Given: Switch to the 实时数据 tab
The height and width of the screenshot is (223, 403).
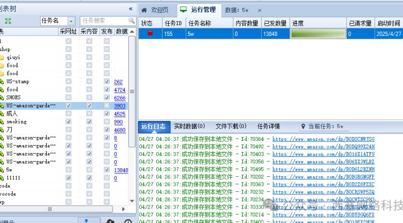Looking at the screenshot, I should point(189,126).
